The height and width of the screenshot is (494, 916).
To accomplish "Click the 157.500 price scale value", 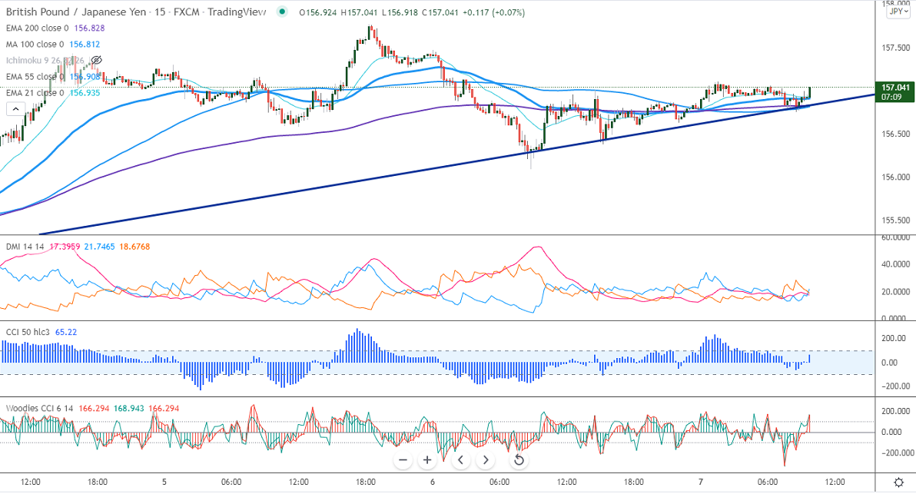I will (x=895, y=48).
